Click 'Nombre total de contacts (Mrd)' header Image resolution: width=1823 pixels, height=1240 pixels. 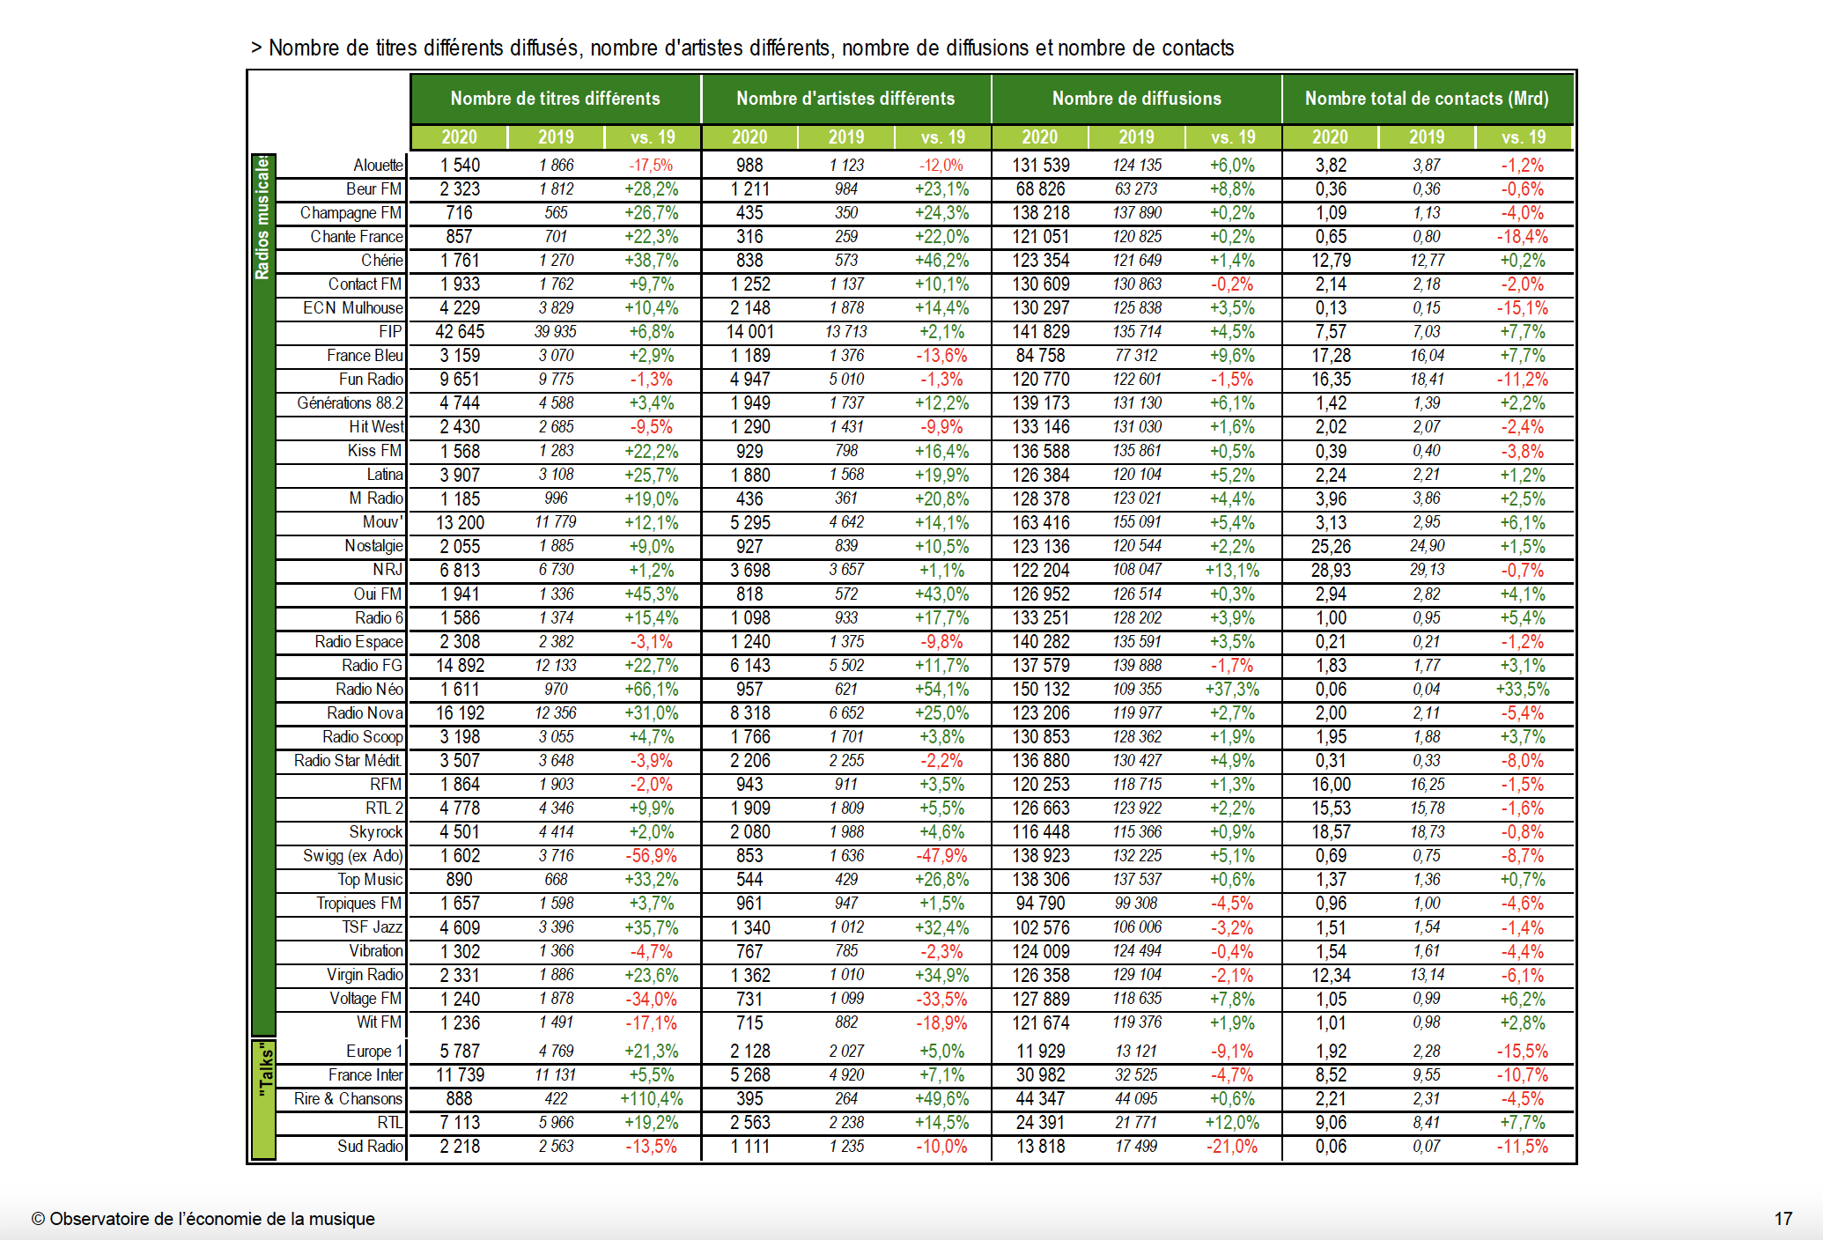coord(1427,99)
